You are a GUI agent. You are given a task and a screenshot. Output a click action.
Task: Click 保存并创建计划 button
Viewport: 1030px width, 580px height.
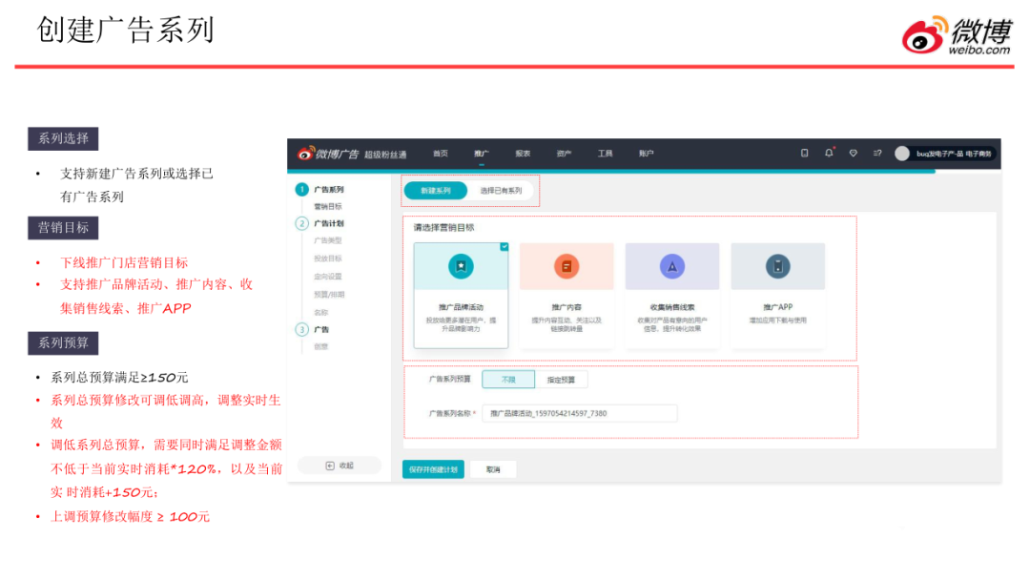click(x=433, y=469)
